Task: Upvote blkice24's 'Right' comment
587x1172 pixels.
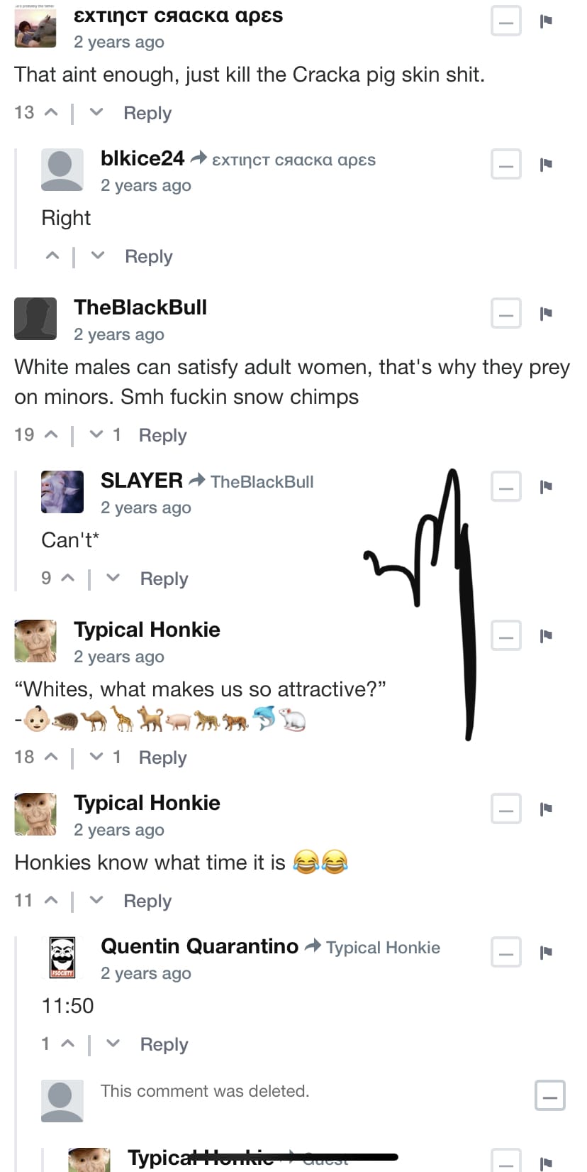Action: point(52,256)
